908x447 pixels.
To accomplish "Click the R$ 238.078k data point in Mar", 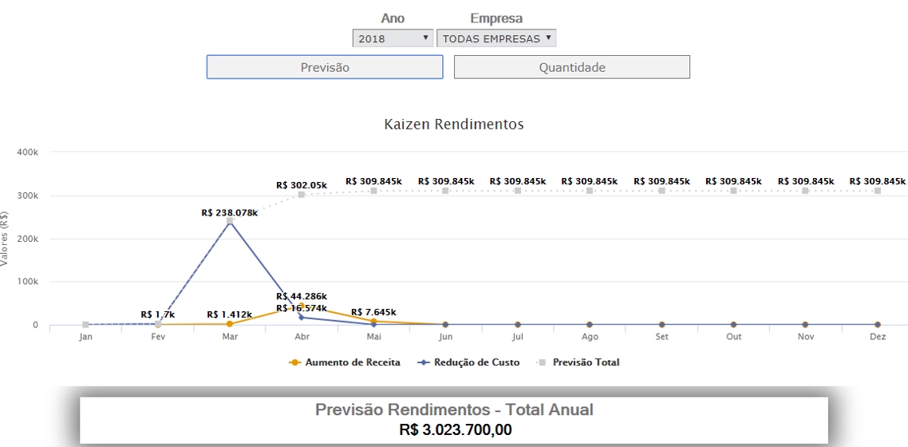I will 230,220.
